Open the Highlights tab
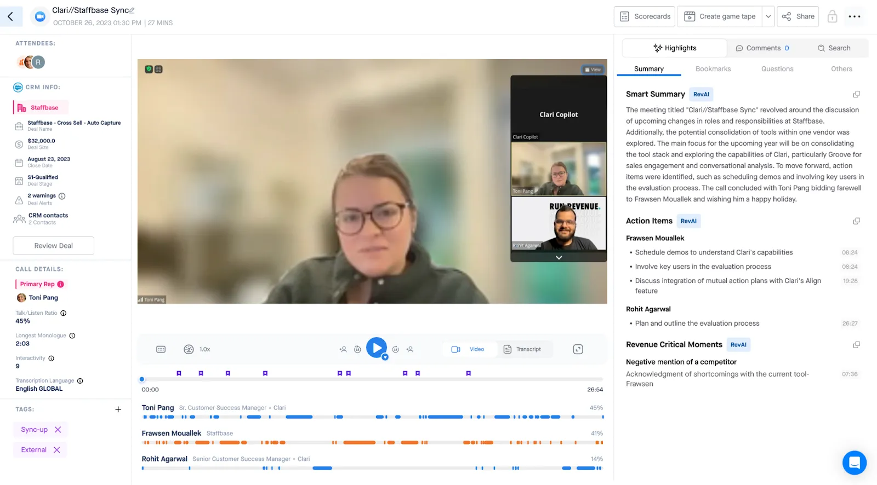877x485 pixels. coord(675,48)
